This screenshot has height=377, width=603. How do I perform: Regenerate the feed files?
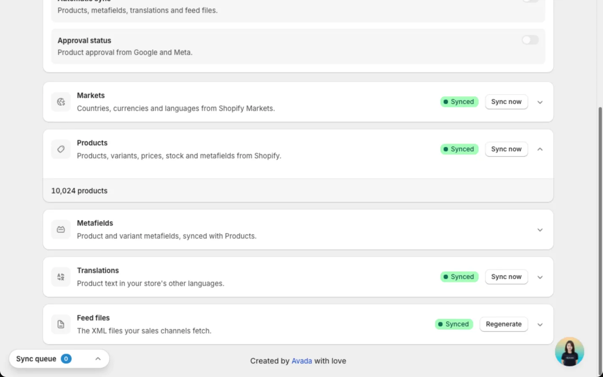tap(504, 324)
